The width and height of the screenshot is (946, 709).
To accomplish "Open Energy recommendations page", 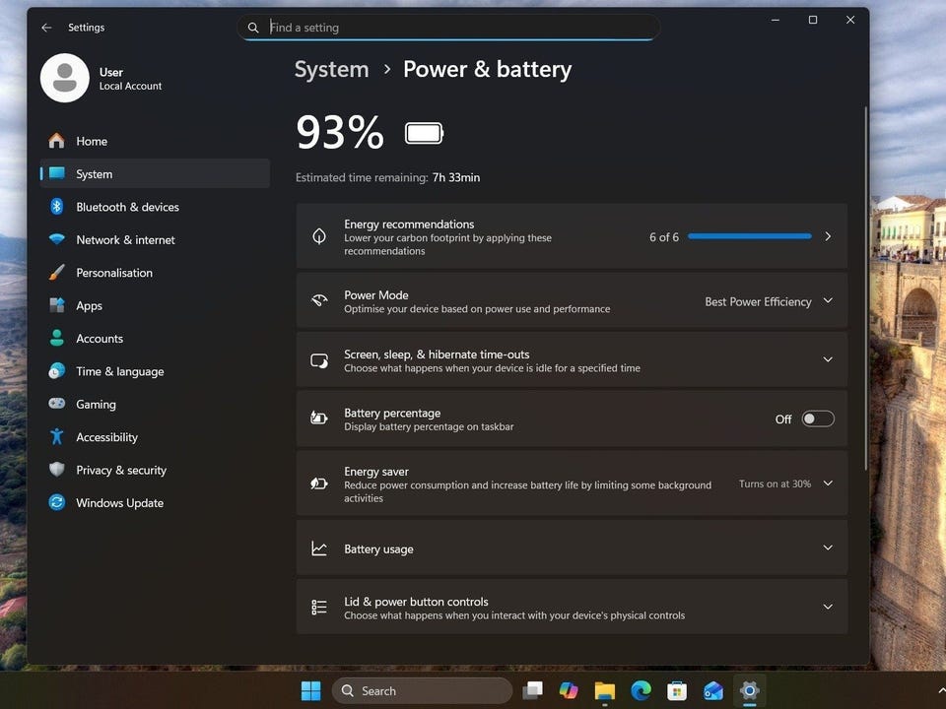I will pyautogui.click(x=827, y=236).
